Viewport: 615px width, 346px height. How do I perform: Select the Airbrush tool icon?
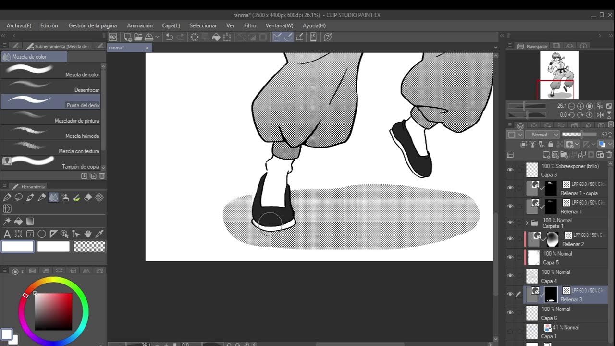pos(65,198)
